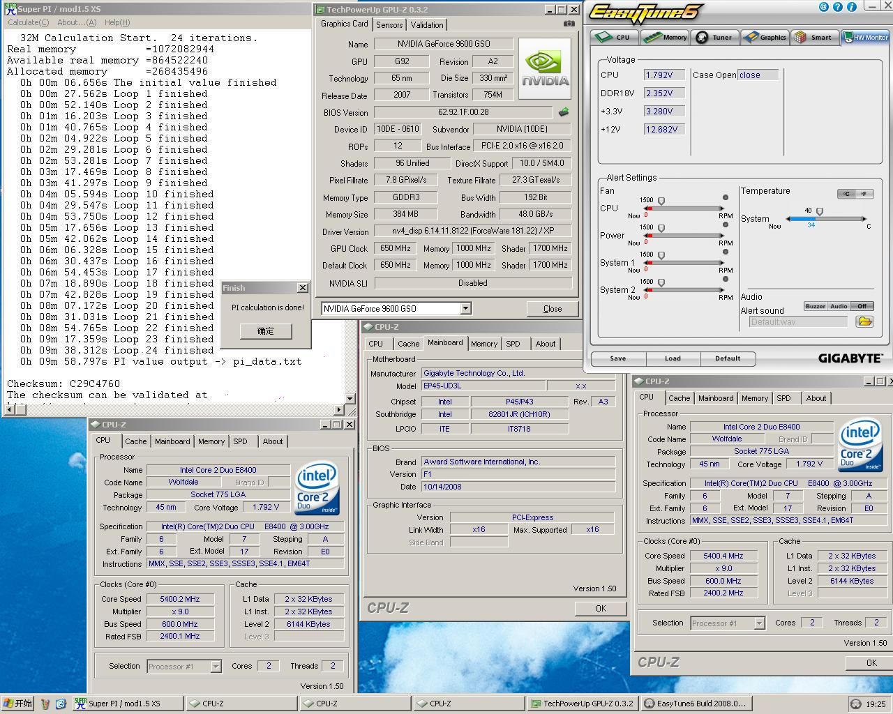Screen dimensions: 893x714
Task: Click the System 1 fan alert slider handle
Action: [661, 256]
